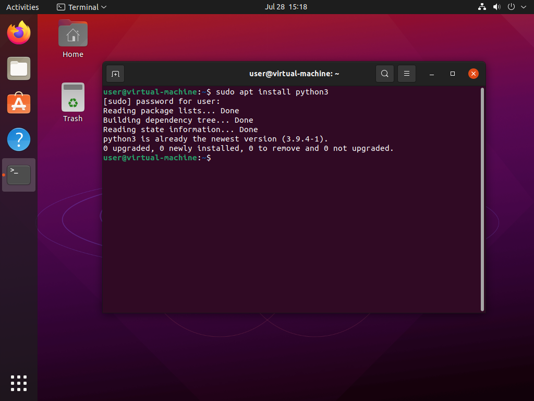Click the network status icon
The height and width of the screenshot is (401, 534).
point(482,7)
